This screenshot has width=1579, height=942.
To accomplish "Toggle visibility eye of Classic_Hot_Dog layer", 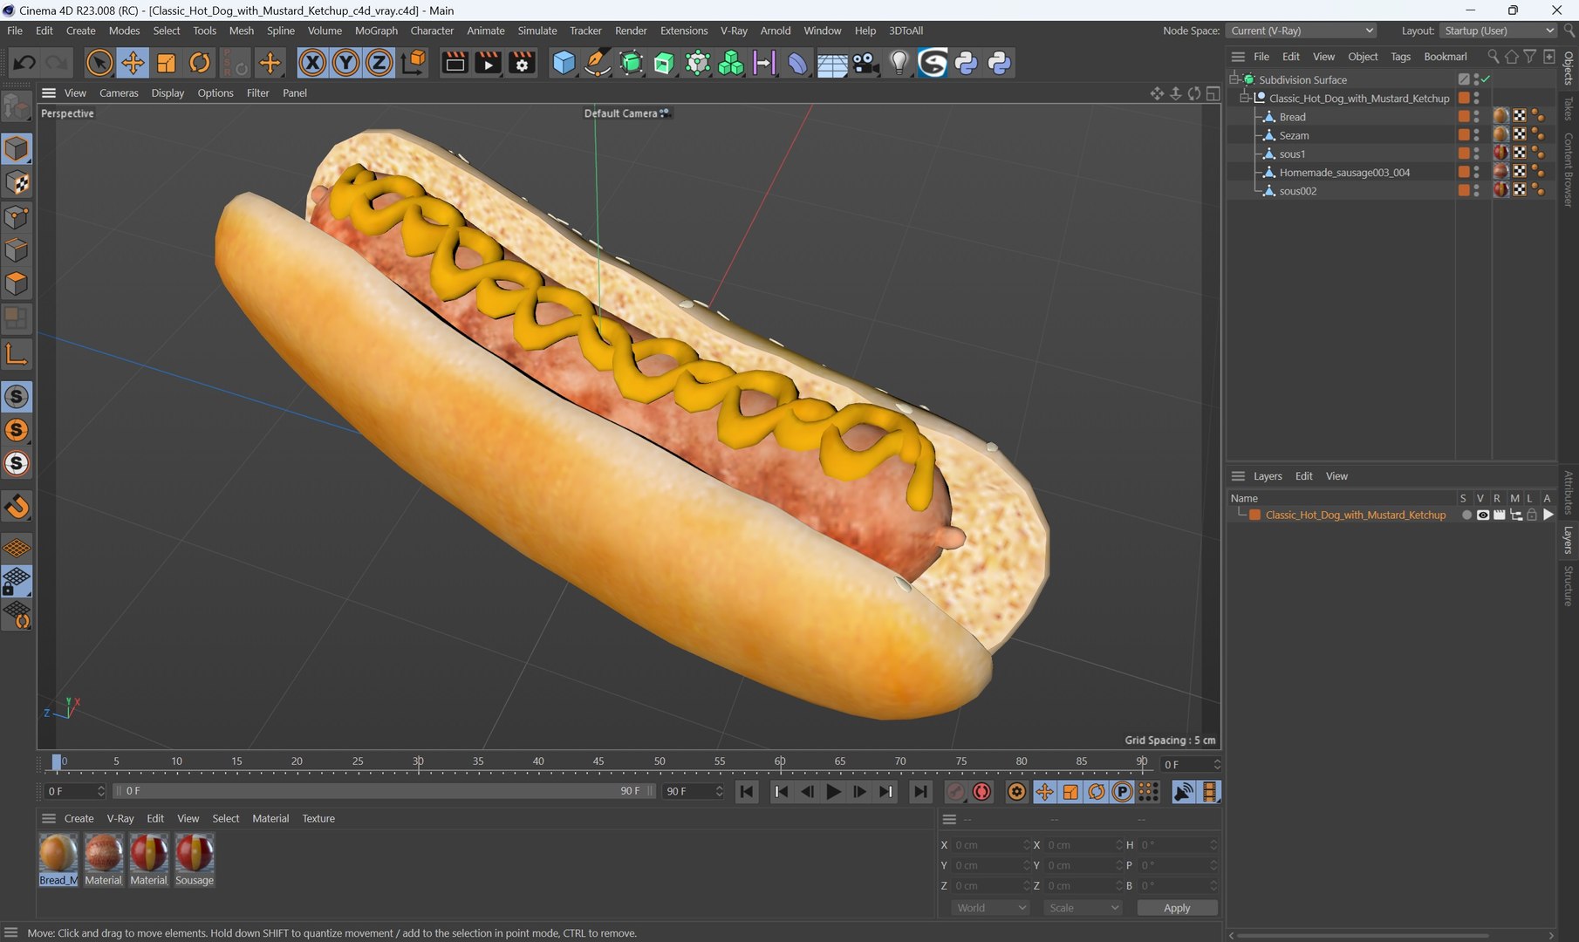I will point(1482,515).
